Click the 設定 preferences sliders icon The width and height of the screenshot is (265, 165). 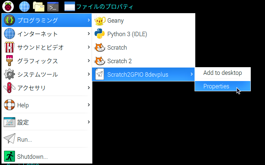[9, 122]
